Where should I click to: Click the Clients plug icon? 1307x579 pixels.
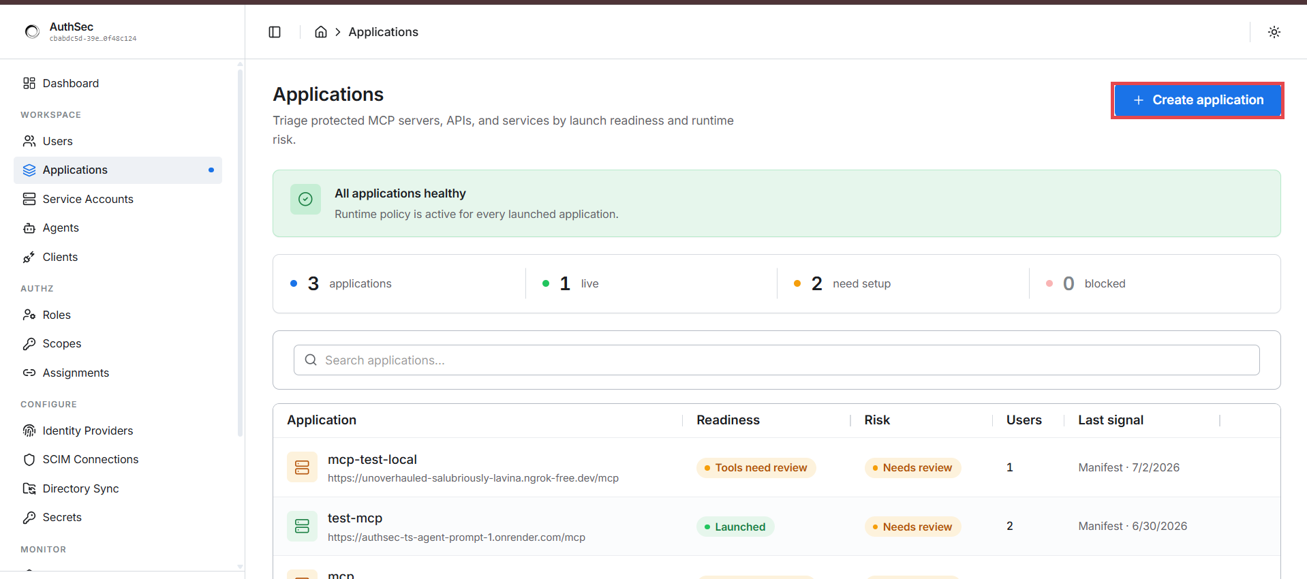pos(29,257)
